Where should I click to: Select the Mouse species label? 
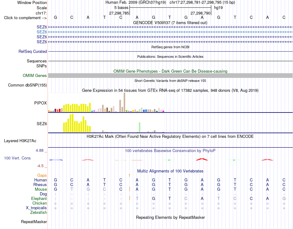pos(41,189)
